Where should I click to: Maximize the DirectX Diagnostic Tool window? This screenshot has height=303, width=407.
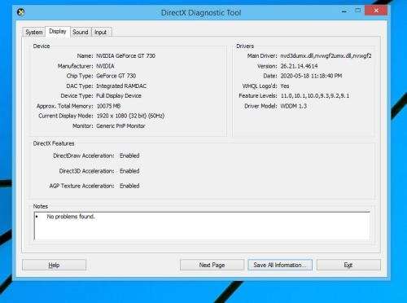pyautogui.click(x=358, y=11)
